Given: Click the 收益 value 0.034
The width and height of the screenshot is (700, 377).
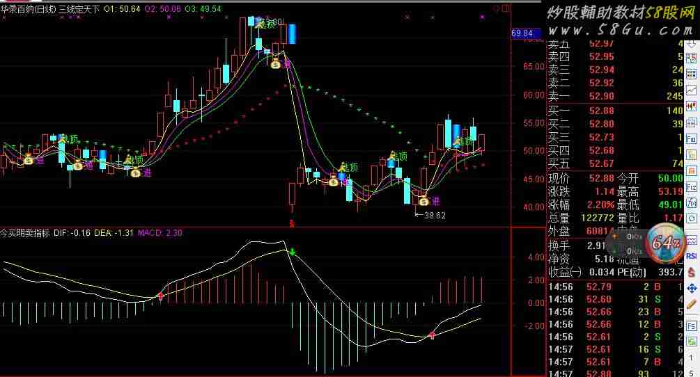Looking at the screenshot, I should (x=602, y=272).
